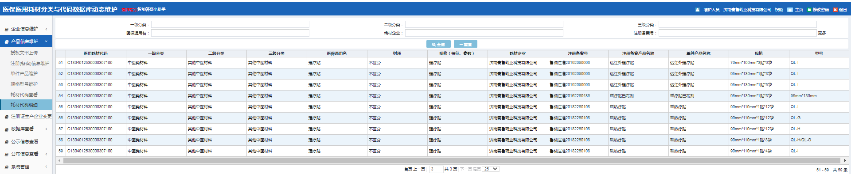
Task: Open 注册证生产企业变更 menu entry
Action: click(x=31, y=117)
